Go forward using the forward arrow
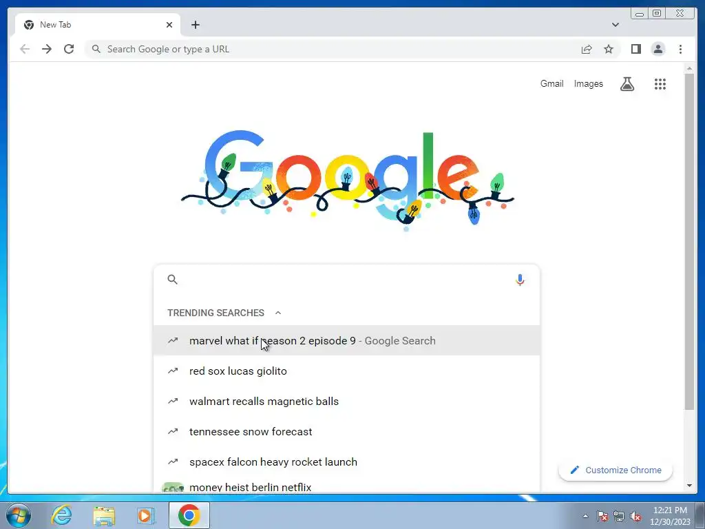This screenshot has width=705, height=529. (47, 49)
